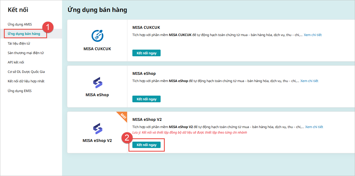Select Cơ sở DL Dược Quốc Gia

tap(26, 72)
